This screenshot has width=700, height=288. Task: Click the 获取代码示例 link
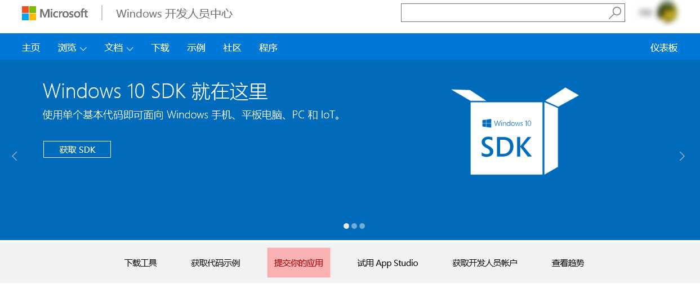[216, 263]
